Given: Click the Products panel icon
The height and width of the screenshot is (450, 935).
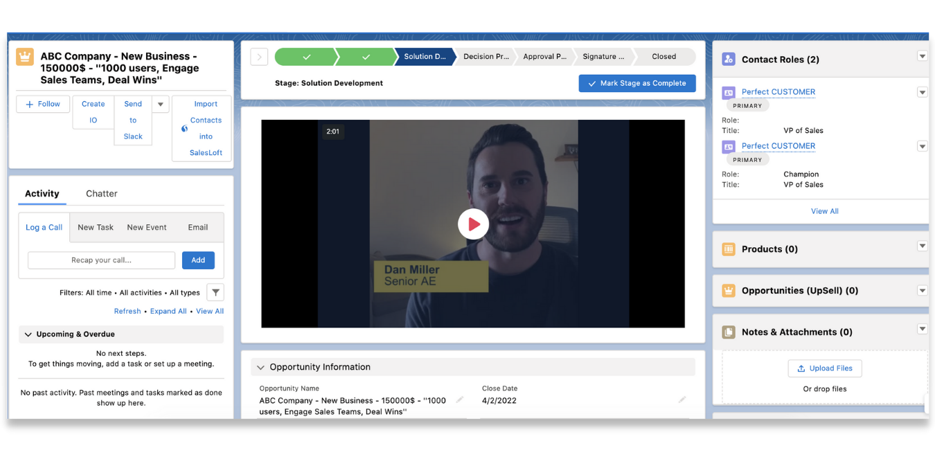Looking at the screenshot, I should 728,249.
